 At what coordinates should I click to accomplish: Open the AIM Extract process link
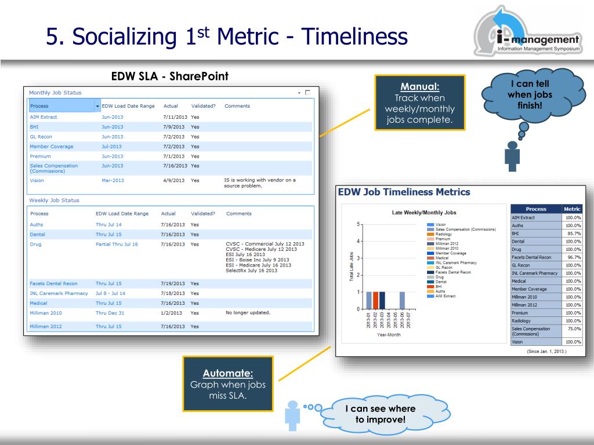tap(43, 117)
